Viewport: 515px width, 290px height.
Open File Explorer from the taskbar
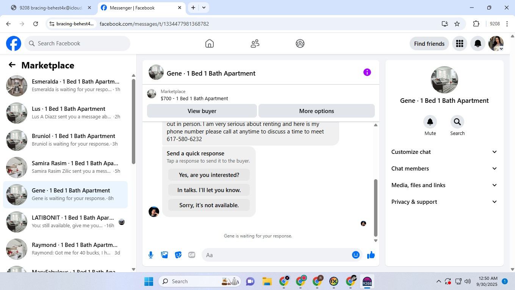(267, 281)
